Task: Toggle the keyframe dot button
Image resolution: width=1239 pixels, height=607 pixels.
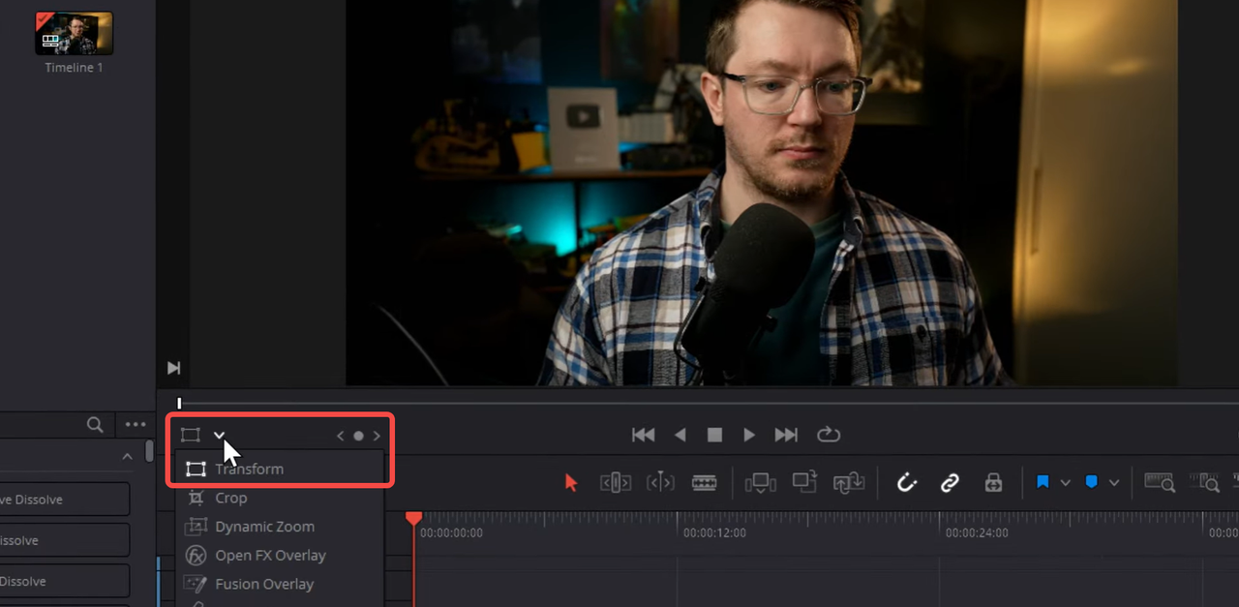Action: click(x=358, y=436)
